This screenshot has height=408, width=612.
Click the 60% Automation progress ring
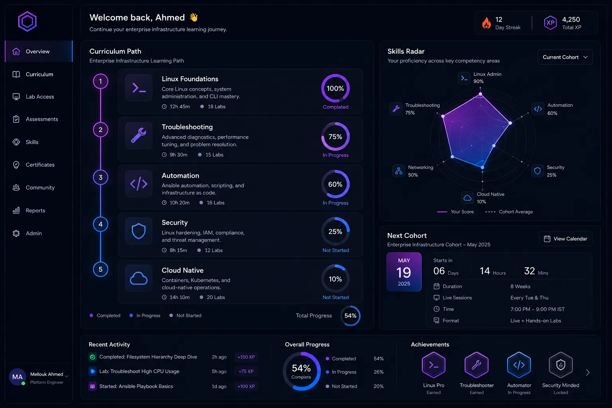click(335, 184)
